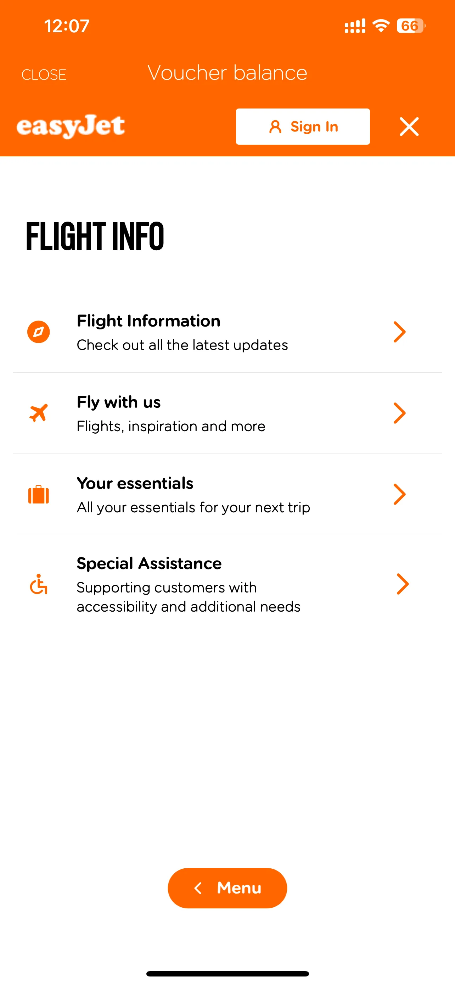The height and width of the screenshot is (985, 455).
Task: Tap the Wi-Fi status icon
Action: (381, 26)
